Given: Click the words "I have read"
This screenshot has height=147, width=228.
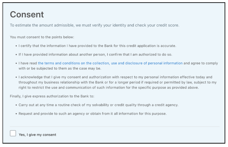Looking at the screenshot, I should pyautogui.click(x=28, y=63).
